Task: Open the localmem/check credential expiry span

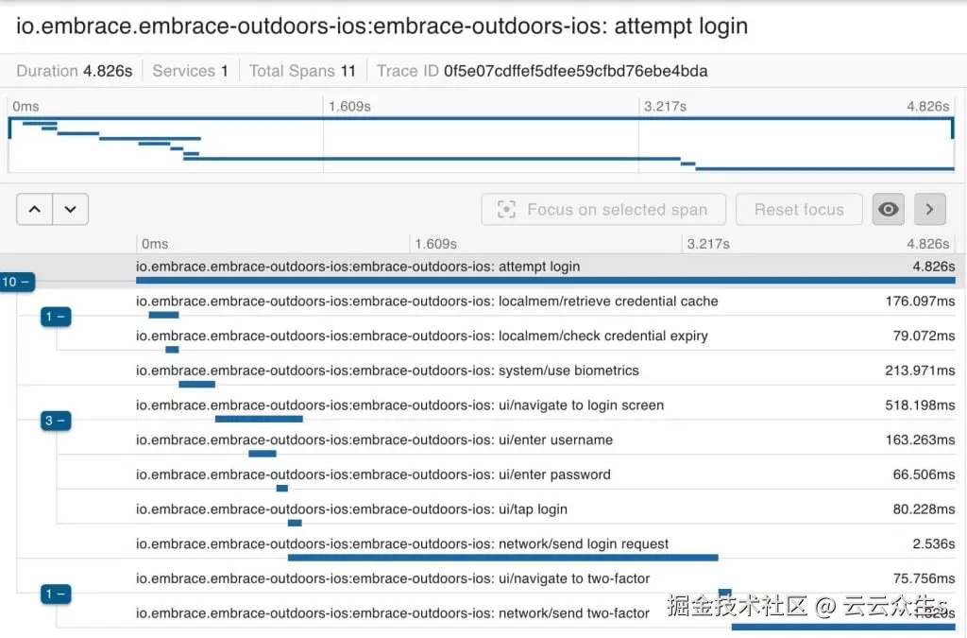Action: (x=421, y=336)
